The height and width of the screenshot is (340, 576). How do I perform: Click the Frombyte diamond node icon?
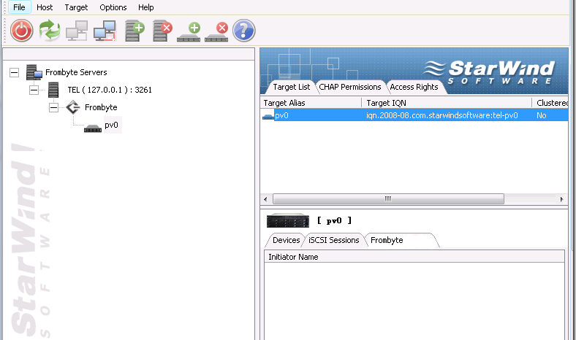[x=73, y=107]
